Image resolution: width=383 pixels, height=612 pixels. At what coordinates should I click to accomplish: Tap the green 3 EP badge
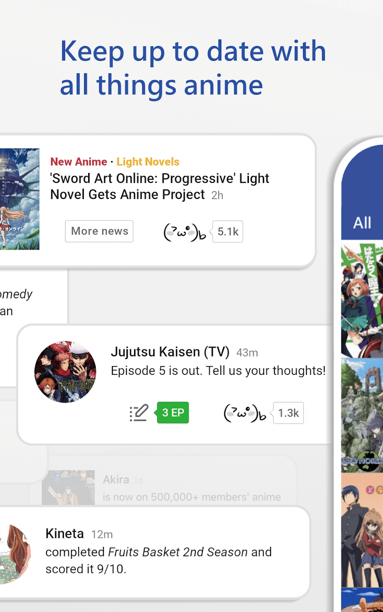tap(173, 413)
